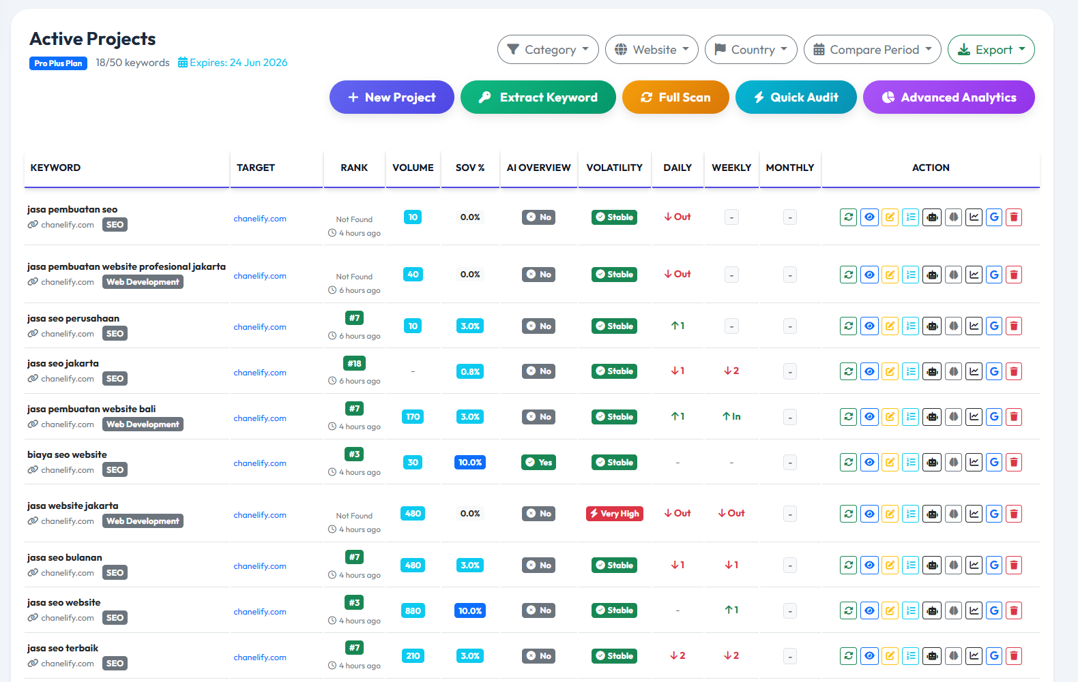Click the keyword title jasa seo perusahaan
Screen dimensions: 1078x682
tap(73, 318)
